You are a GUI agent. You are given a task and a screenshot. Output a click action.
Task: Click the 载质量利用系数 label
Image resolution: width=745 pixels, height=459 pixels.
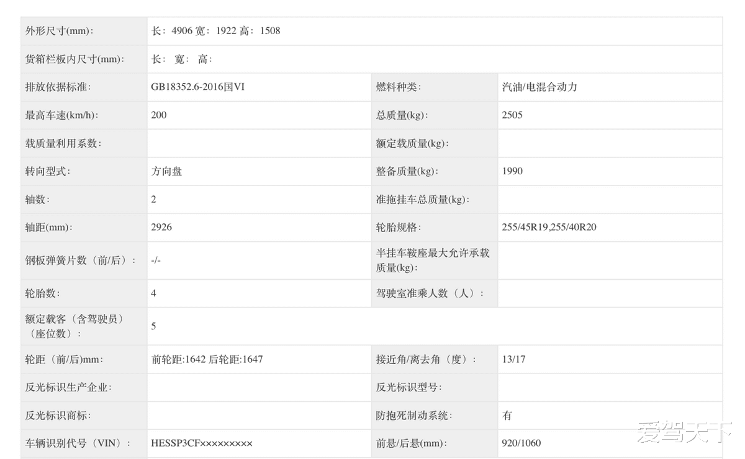click(63, 143)
